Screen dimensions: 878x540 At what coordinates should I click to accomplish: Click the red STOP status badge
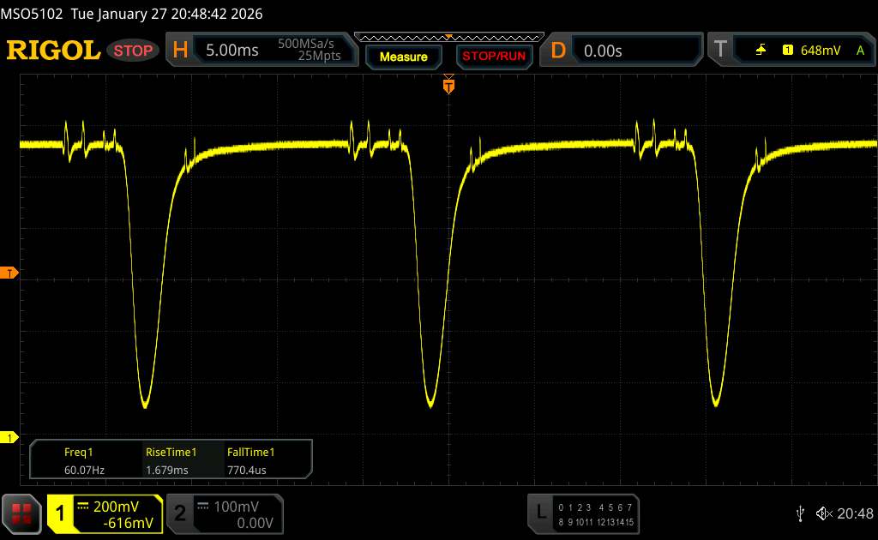[133, 51]
